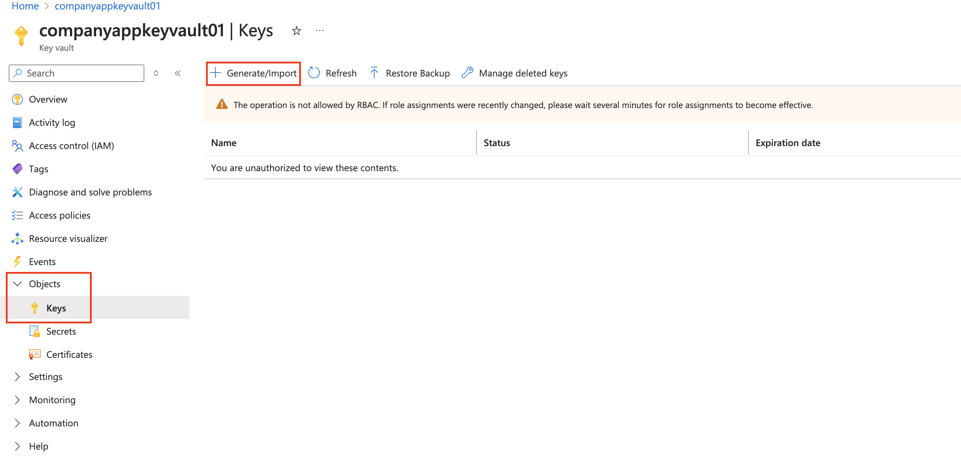The image size is (961, 467).
Task: Collapse the sidebar with double chevron
Action: tap(178, 73)
